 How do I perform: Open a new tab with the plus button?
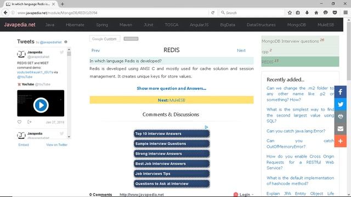point(62,4)
